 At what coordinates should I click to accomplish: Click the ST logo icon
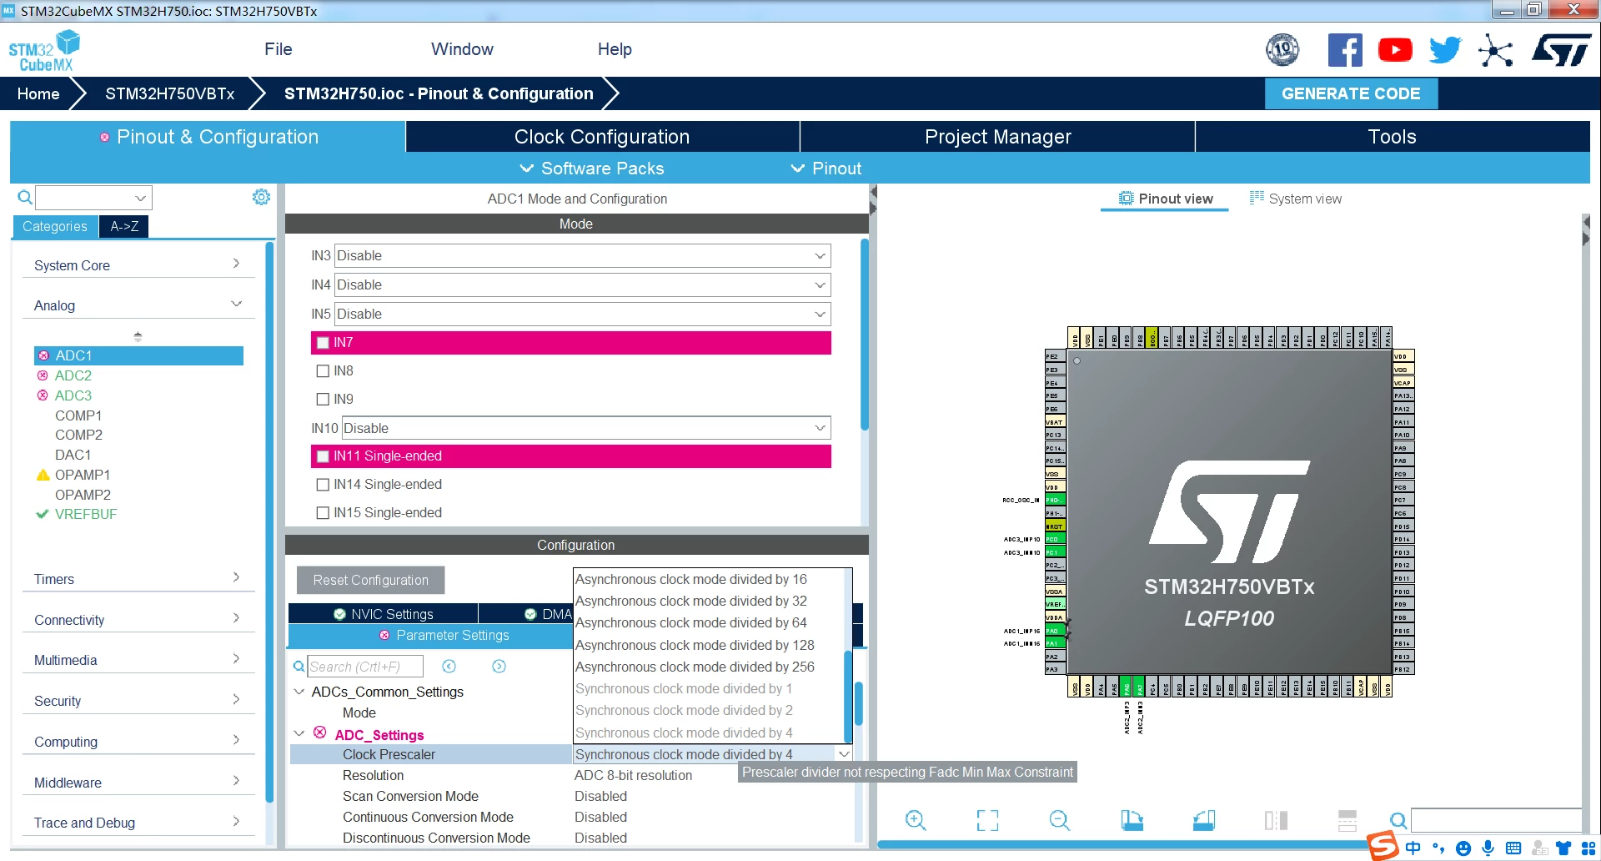(1561, 50)
